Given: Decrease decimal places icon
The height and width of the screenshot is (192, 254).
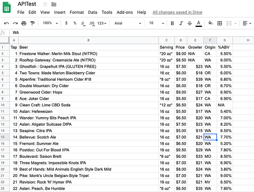Looking at the screenshot, I should click(83, 23).
